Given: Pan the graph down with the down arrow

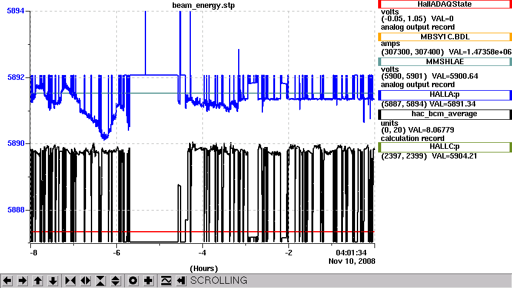Looking at the screenshot, I should [53, 281].
